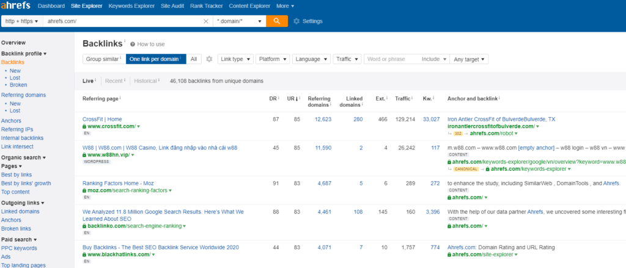Click green lock icon for moz.com

pyautogui.click(x=84, y=190)
